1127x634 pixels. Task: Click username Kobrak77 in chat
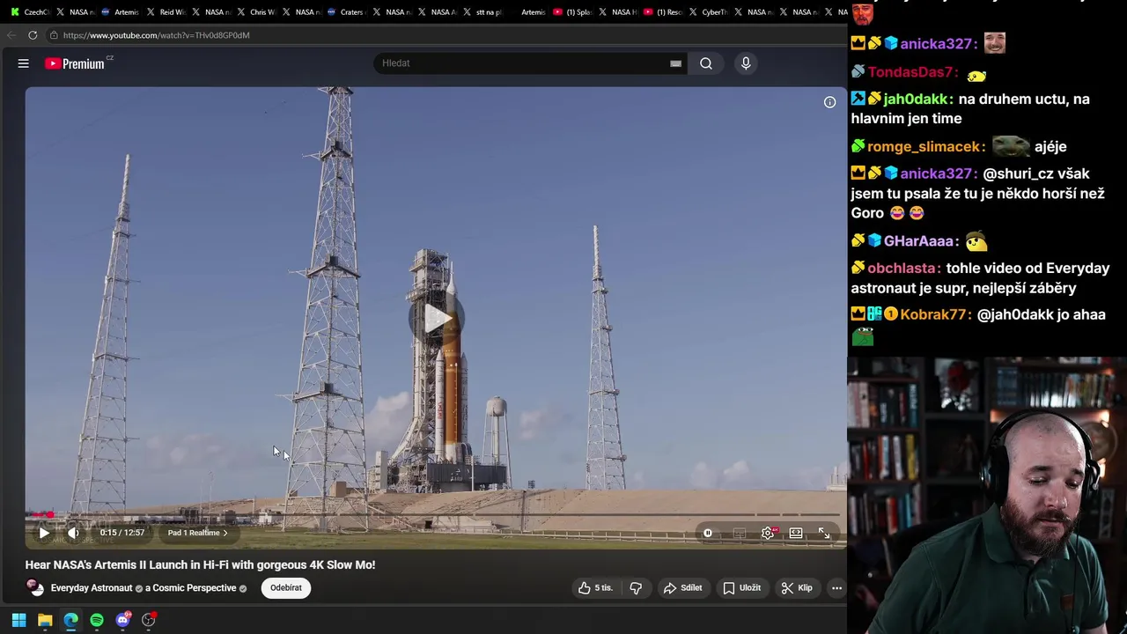[935, 314]
